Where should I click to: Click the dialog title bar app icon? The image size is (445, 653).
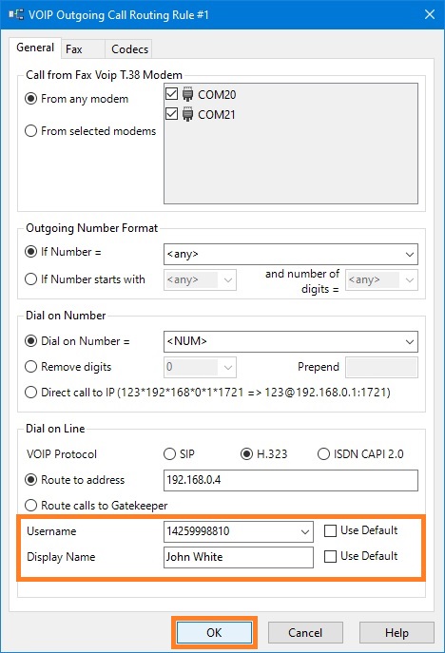coord(16,14)
